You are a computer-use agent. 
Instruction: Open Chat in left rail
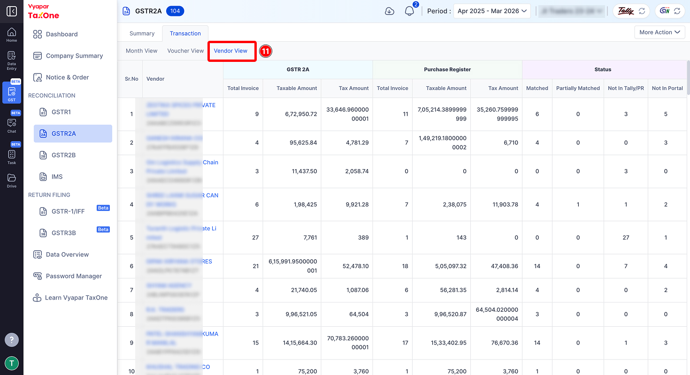[12, 125]
